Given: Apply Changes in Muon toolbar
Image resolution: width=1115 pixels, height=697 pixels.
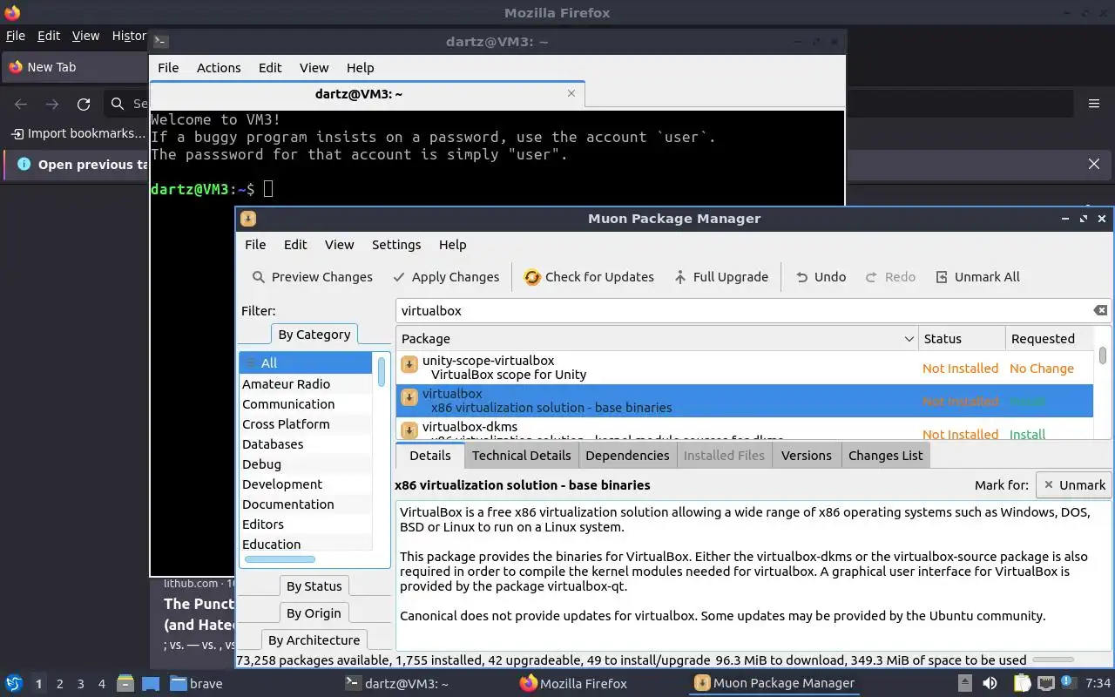Looking at the screenshot, I should click(x=446, y=277).
